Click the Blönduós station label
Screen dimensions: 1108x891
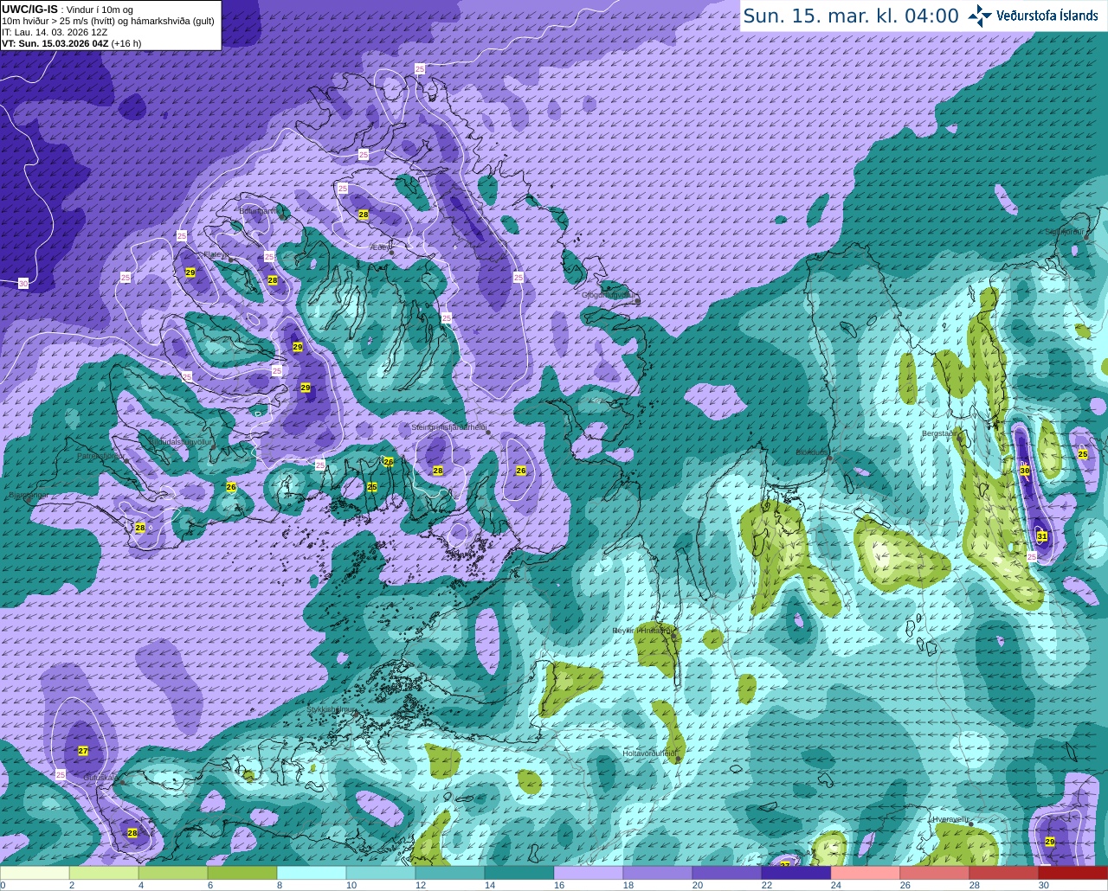tap(812, 452)
